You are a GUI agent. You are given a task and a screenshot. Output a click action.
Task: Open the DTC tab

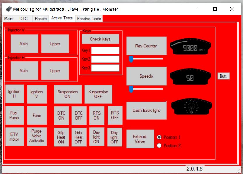coord(23,19)
